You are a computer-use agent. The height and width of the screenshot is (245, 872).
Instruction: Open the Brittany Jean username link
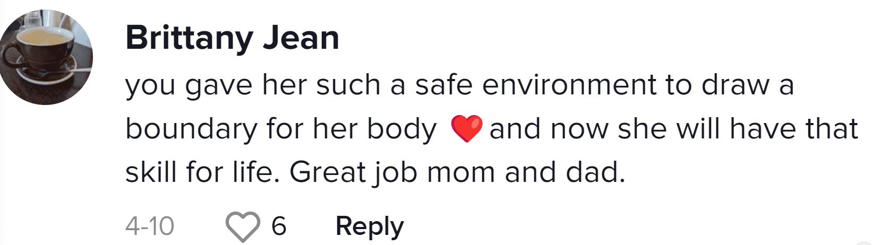tap(232, 38)
